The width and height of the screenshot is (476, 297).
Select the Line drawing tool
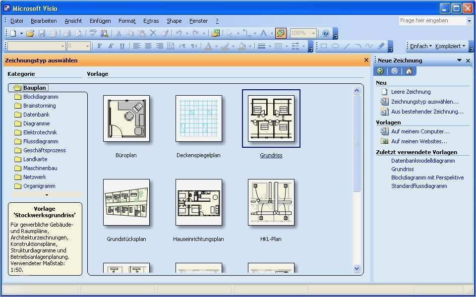tap(347, 46)
